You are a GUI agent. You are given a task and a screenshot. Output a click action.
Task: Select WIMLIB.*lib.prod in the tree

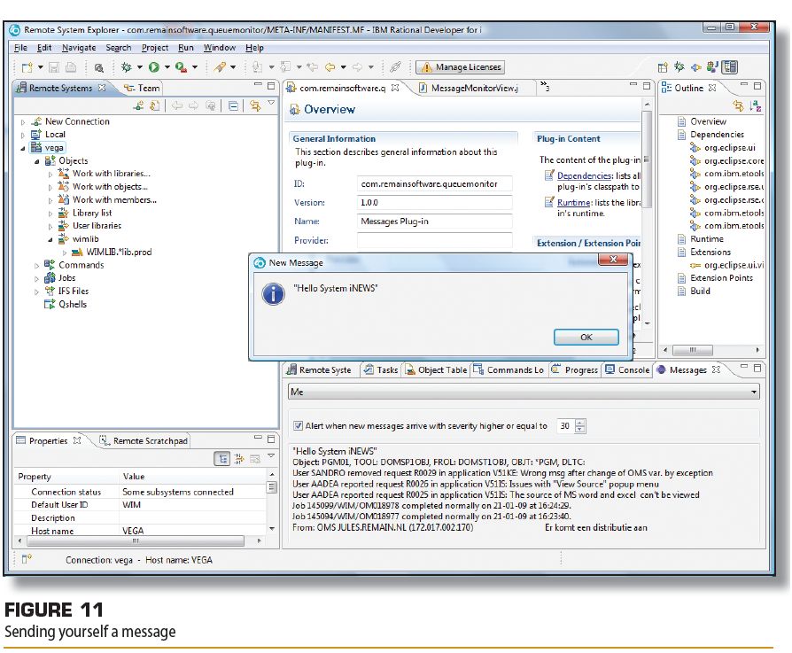coord(112,252)
